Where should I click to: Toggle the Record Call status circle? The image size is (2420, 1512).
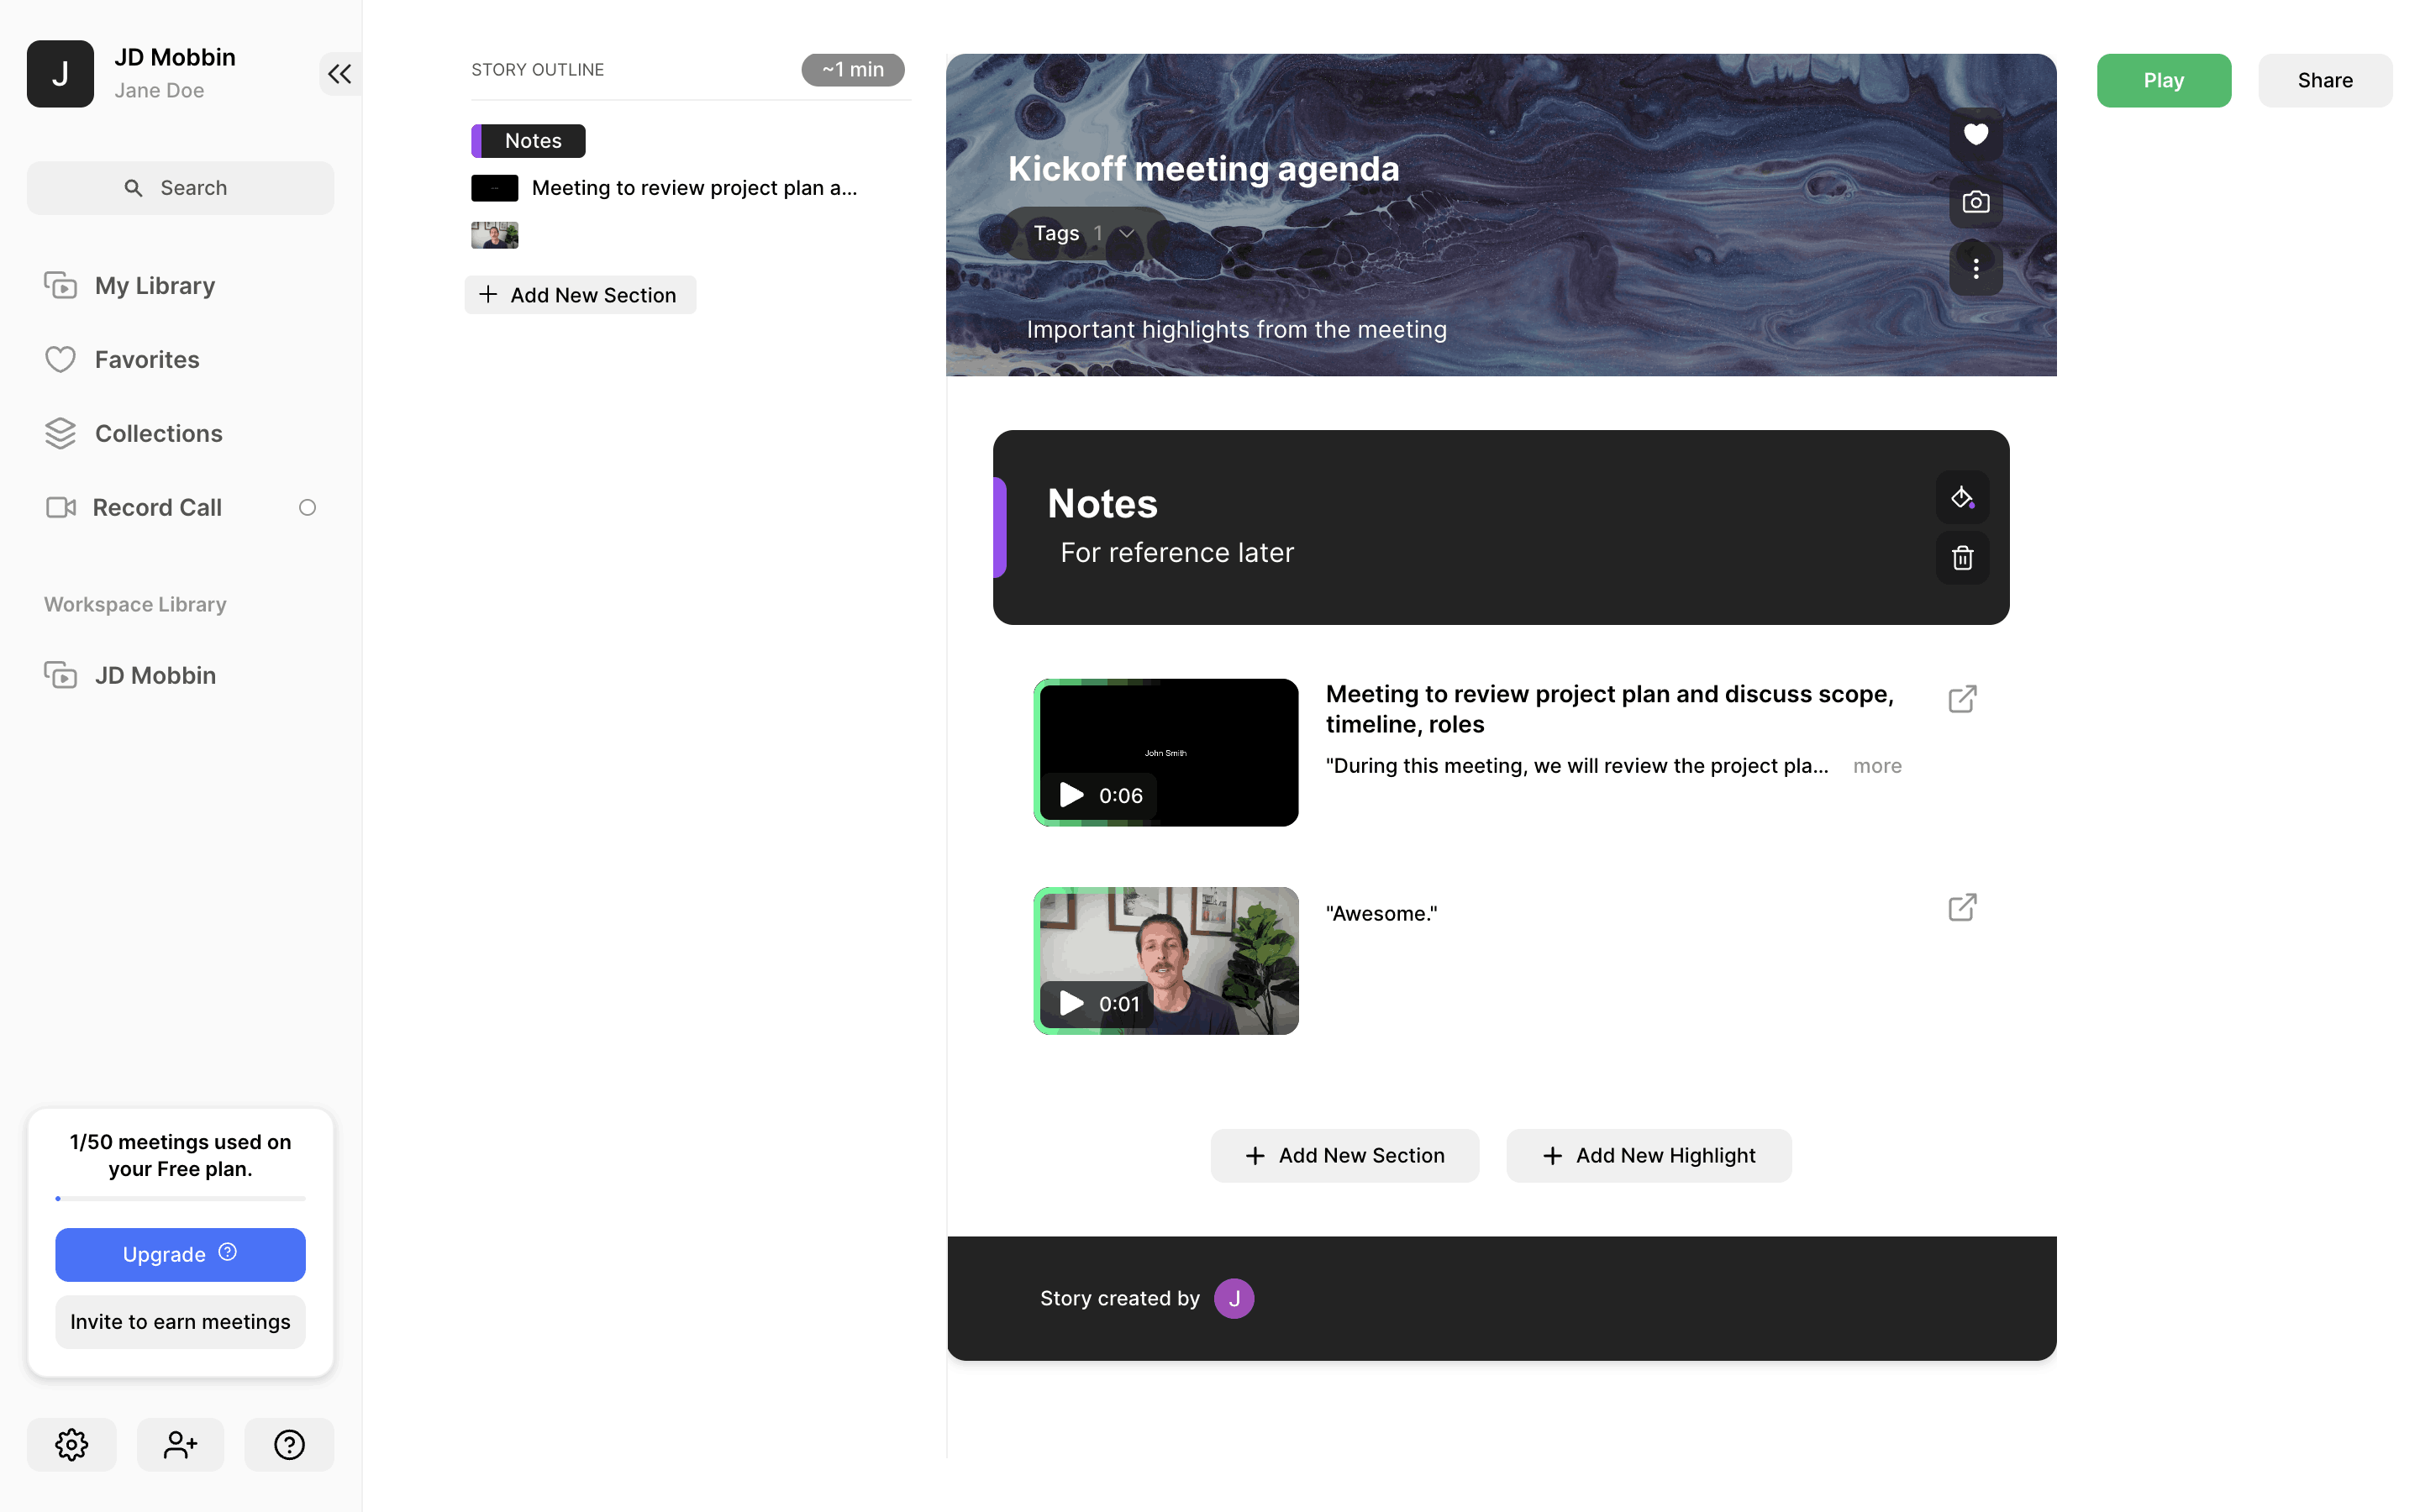point(307,508)
